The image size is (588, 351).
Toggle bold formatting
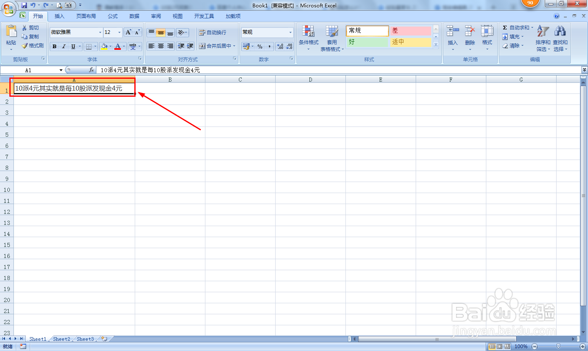[x=54, y=47]
